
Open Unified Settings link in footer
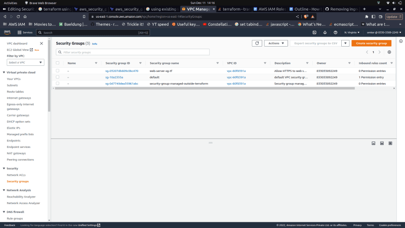pyautogui.click(x=89, y=225)
